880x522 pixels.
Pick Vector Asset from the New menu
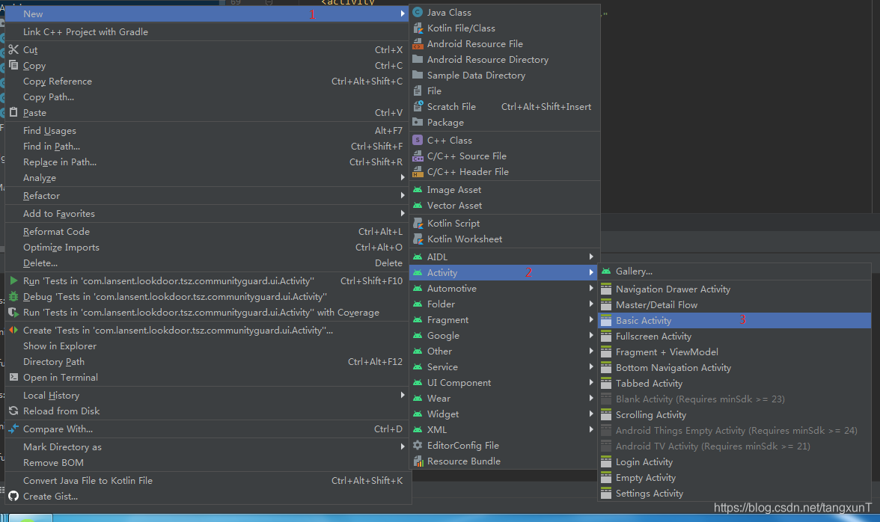point(454,206)
